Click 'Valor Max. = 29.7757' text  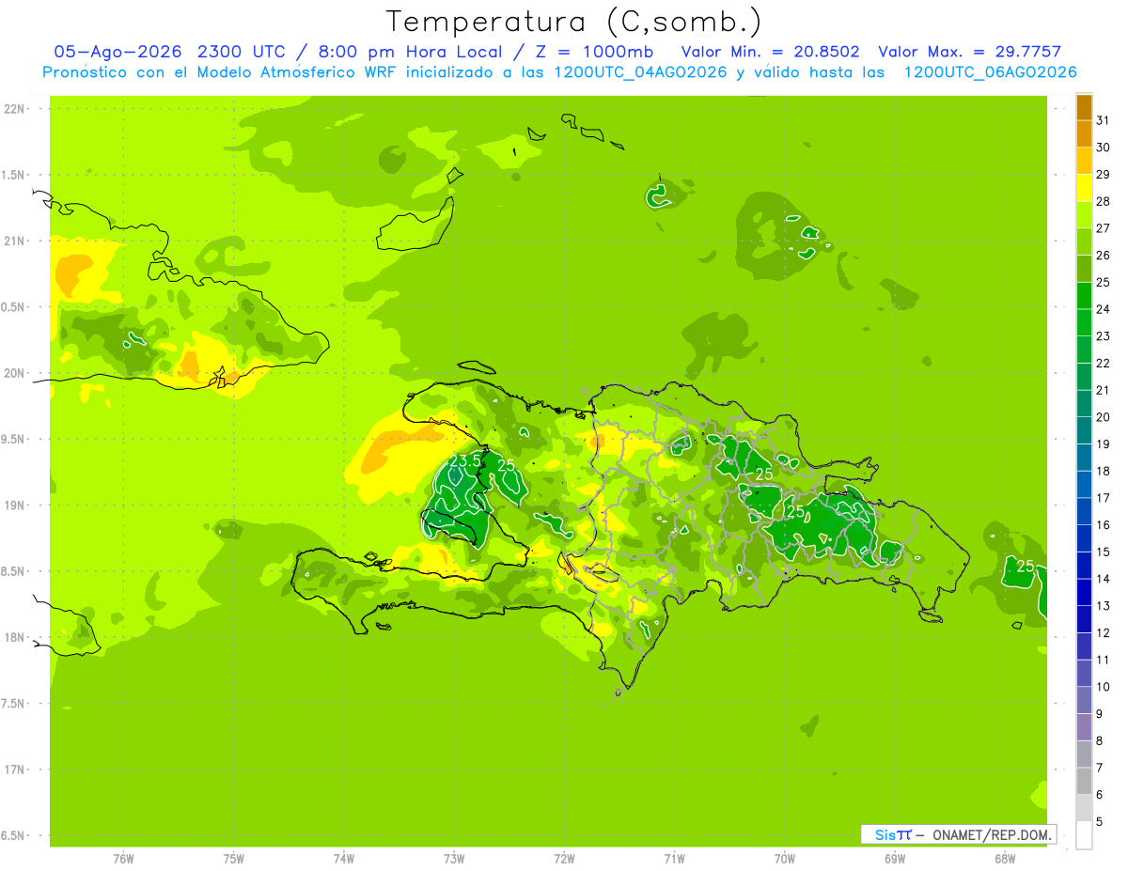pyautogui.click(x=970, y=52)
